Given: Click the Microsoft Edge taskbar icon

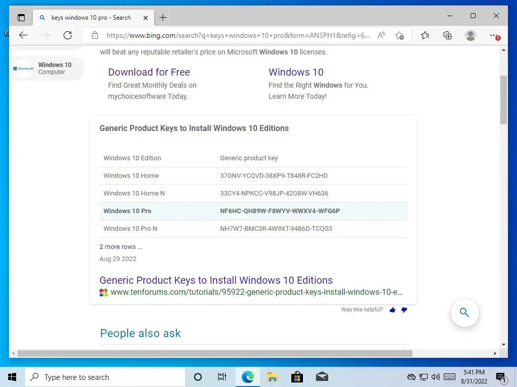Looking at the screenshot, I should (x=247, y=377).
